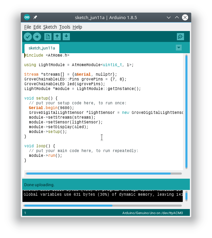Click the 'void loop() {' line
The height and width of the screenshot is (238, 212).
pyautogui.click(x=40, y=146)
